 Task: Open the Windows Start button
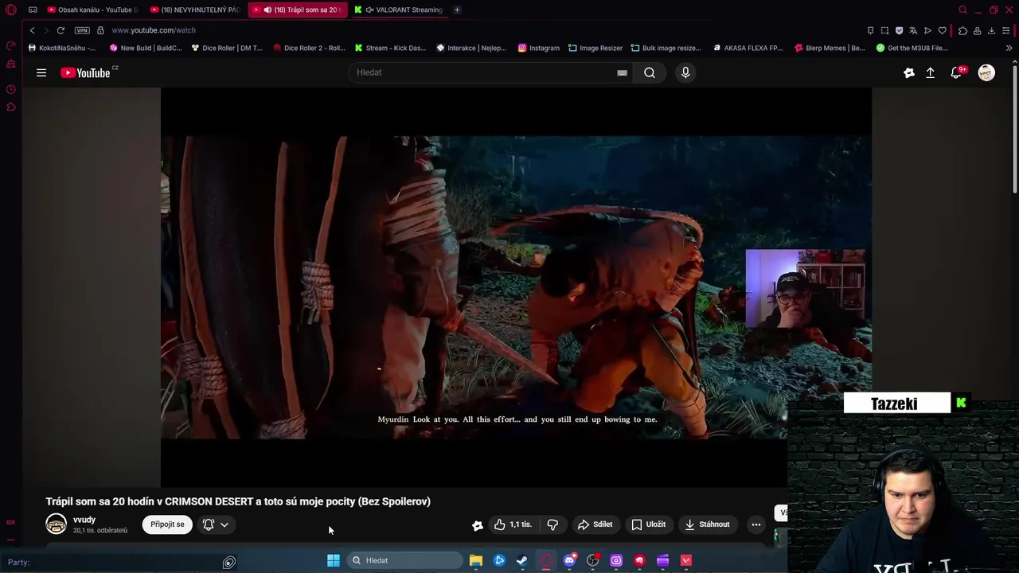[x=334, y=560]
